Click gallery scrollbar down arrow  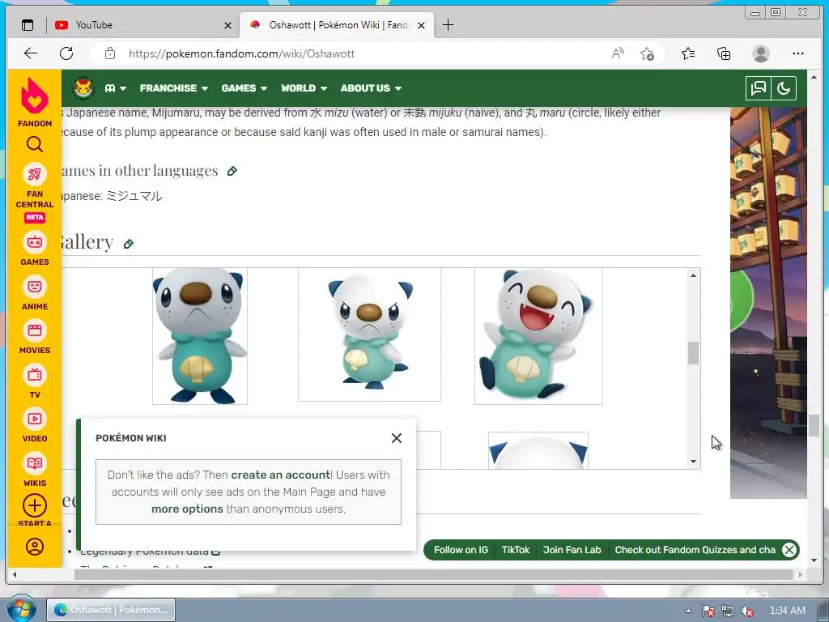(x=693, y=461)
